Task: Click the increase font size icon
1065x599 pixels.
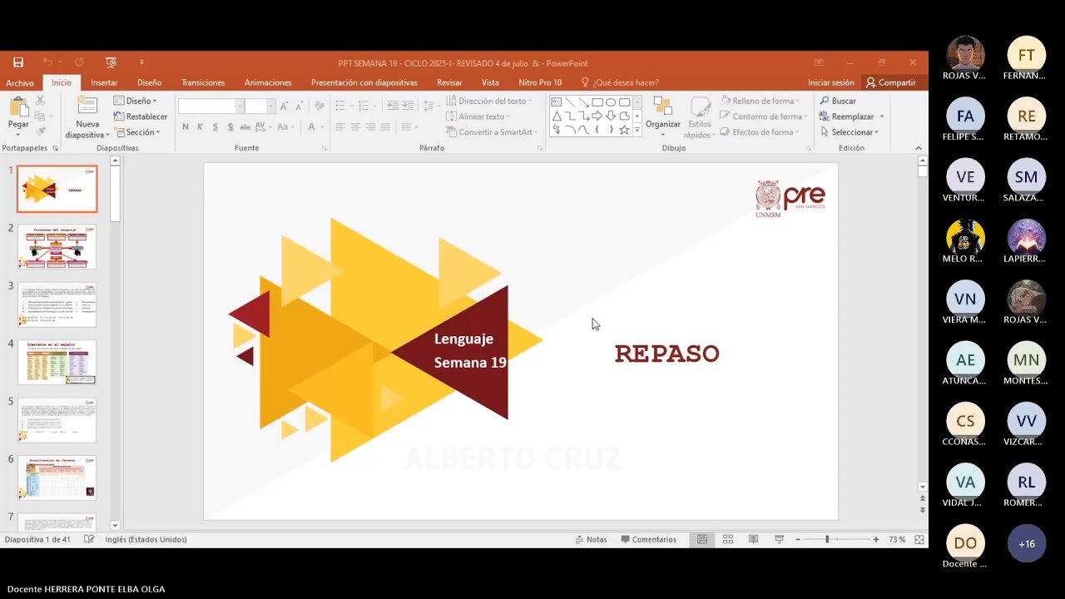Action: coord(285,106)
